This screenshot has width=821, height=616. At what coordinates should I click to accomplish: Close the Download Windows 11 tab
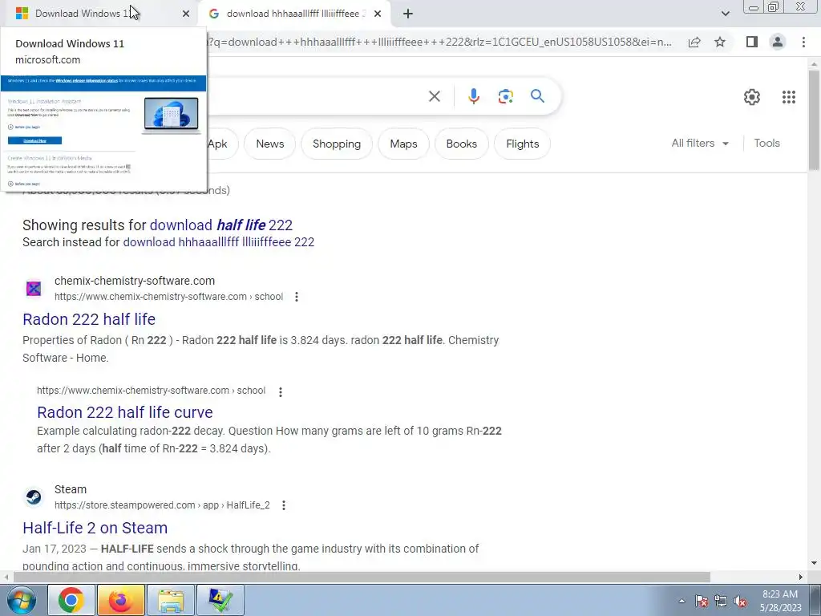186,14
